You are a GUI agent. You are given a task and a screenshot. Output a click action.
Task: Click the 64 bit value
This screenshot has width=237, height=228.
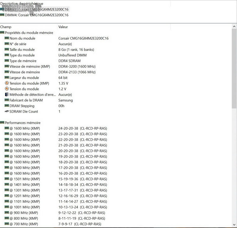click(x=63, y=78)
